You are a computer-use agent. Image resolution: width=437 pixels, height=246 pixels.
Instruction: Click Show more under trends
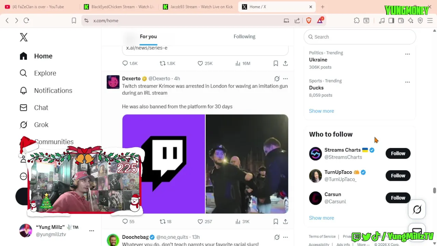(322, 111)
